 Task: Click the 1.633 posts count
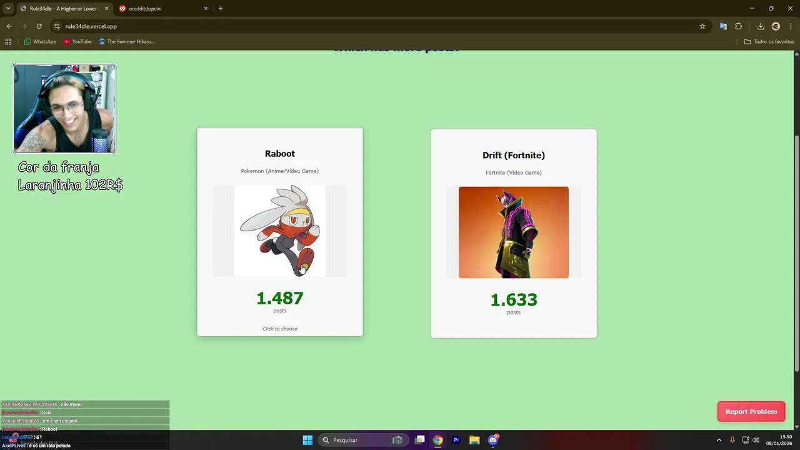[514, 300]
